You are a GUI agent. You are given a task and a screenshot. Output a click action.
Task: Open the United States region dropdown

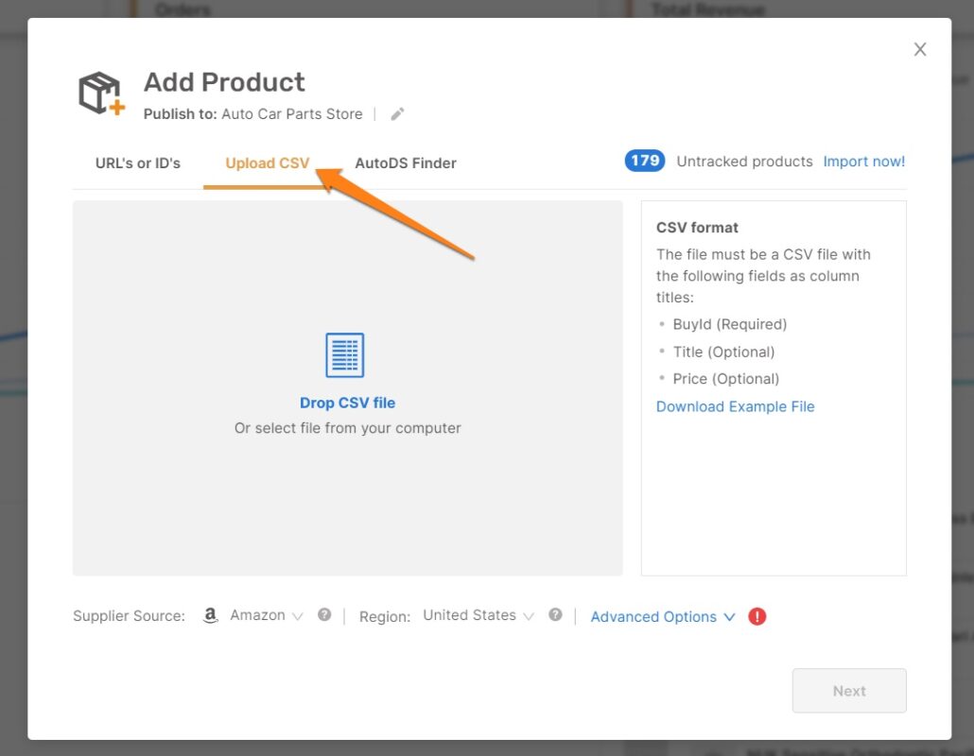(x=478, y=615)
